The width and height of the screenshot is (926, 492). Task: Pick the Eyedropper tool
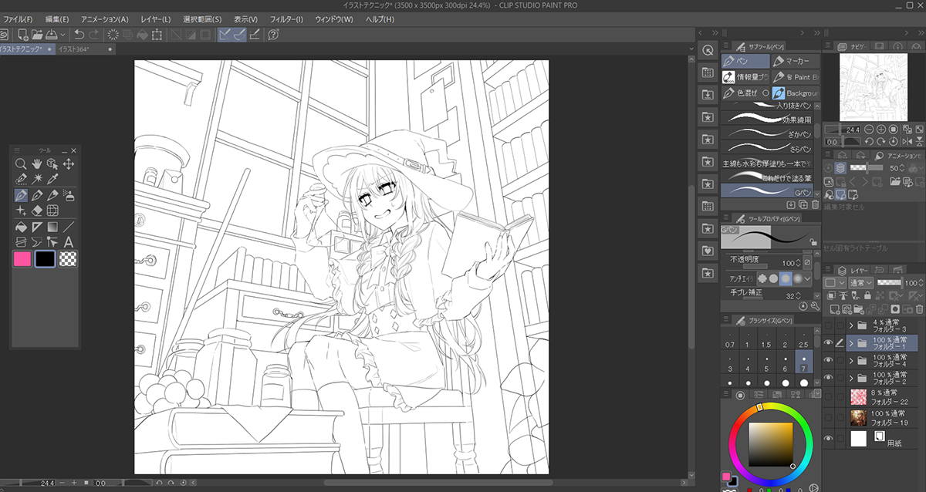point(52,179)
